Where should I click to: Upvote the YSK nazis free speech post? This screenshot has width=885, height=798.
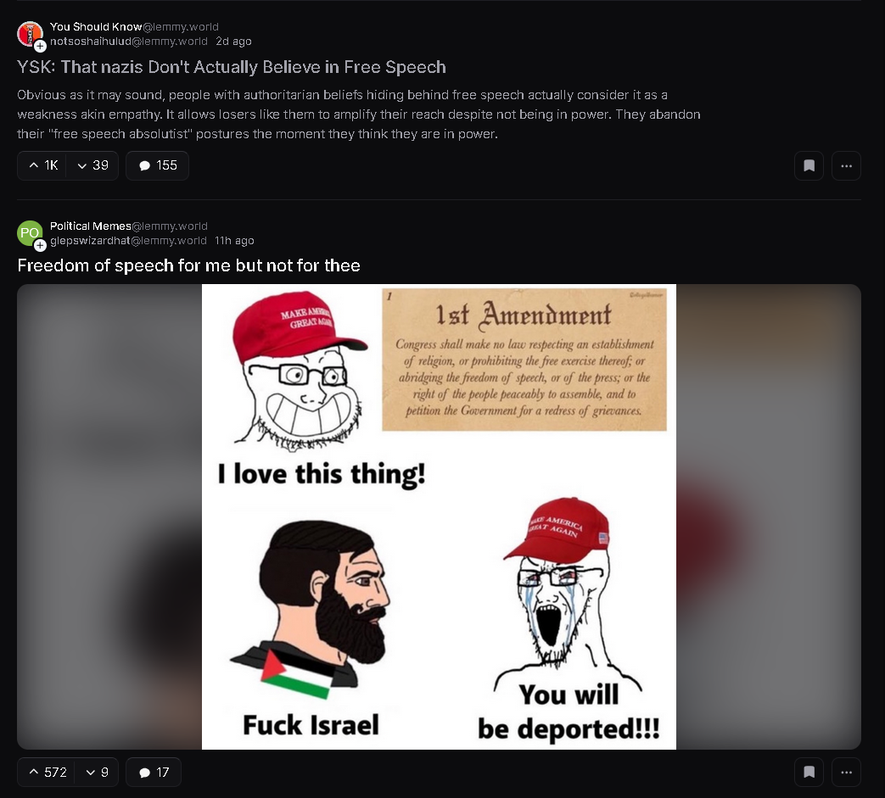(x=42, y=165)
